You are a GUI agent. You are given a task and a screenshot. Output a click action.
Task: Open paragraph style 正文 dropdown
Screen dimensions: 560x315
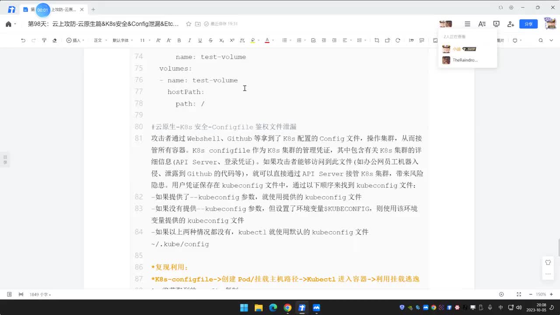pyautogui.click(x=100, y=40)
